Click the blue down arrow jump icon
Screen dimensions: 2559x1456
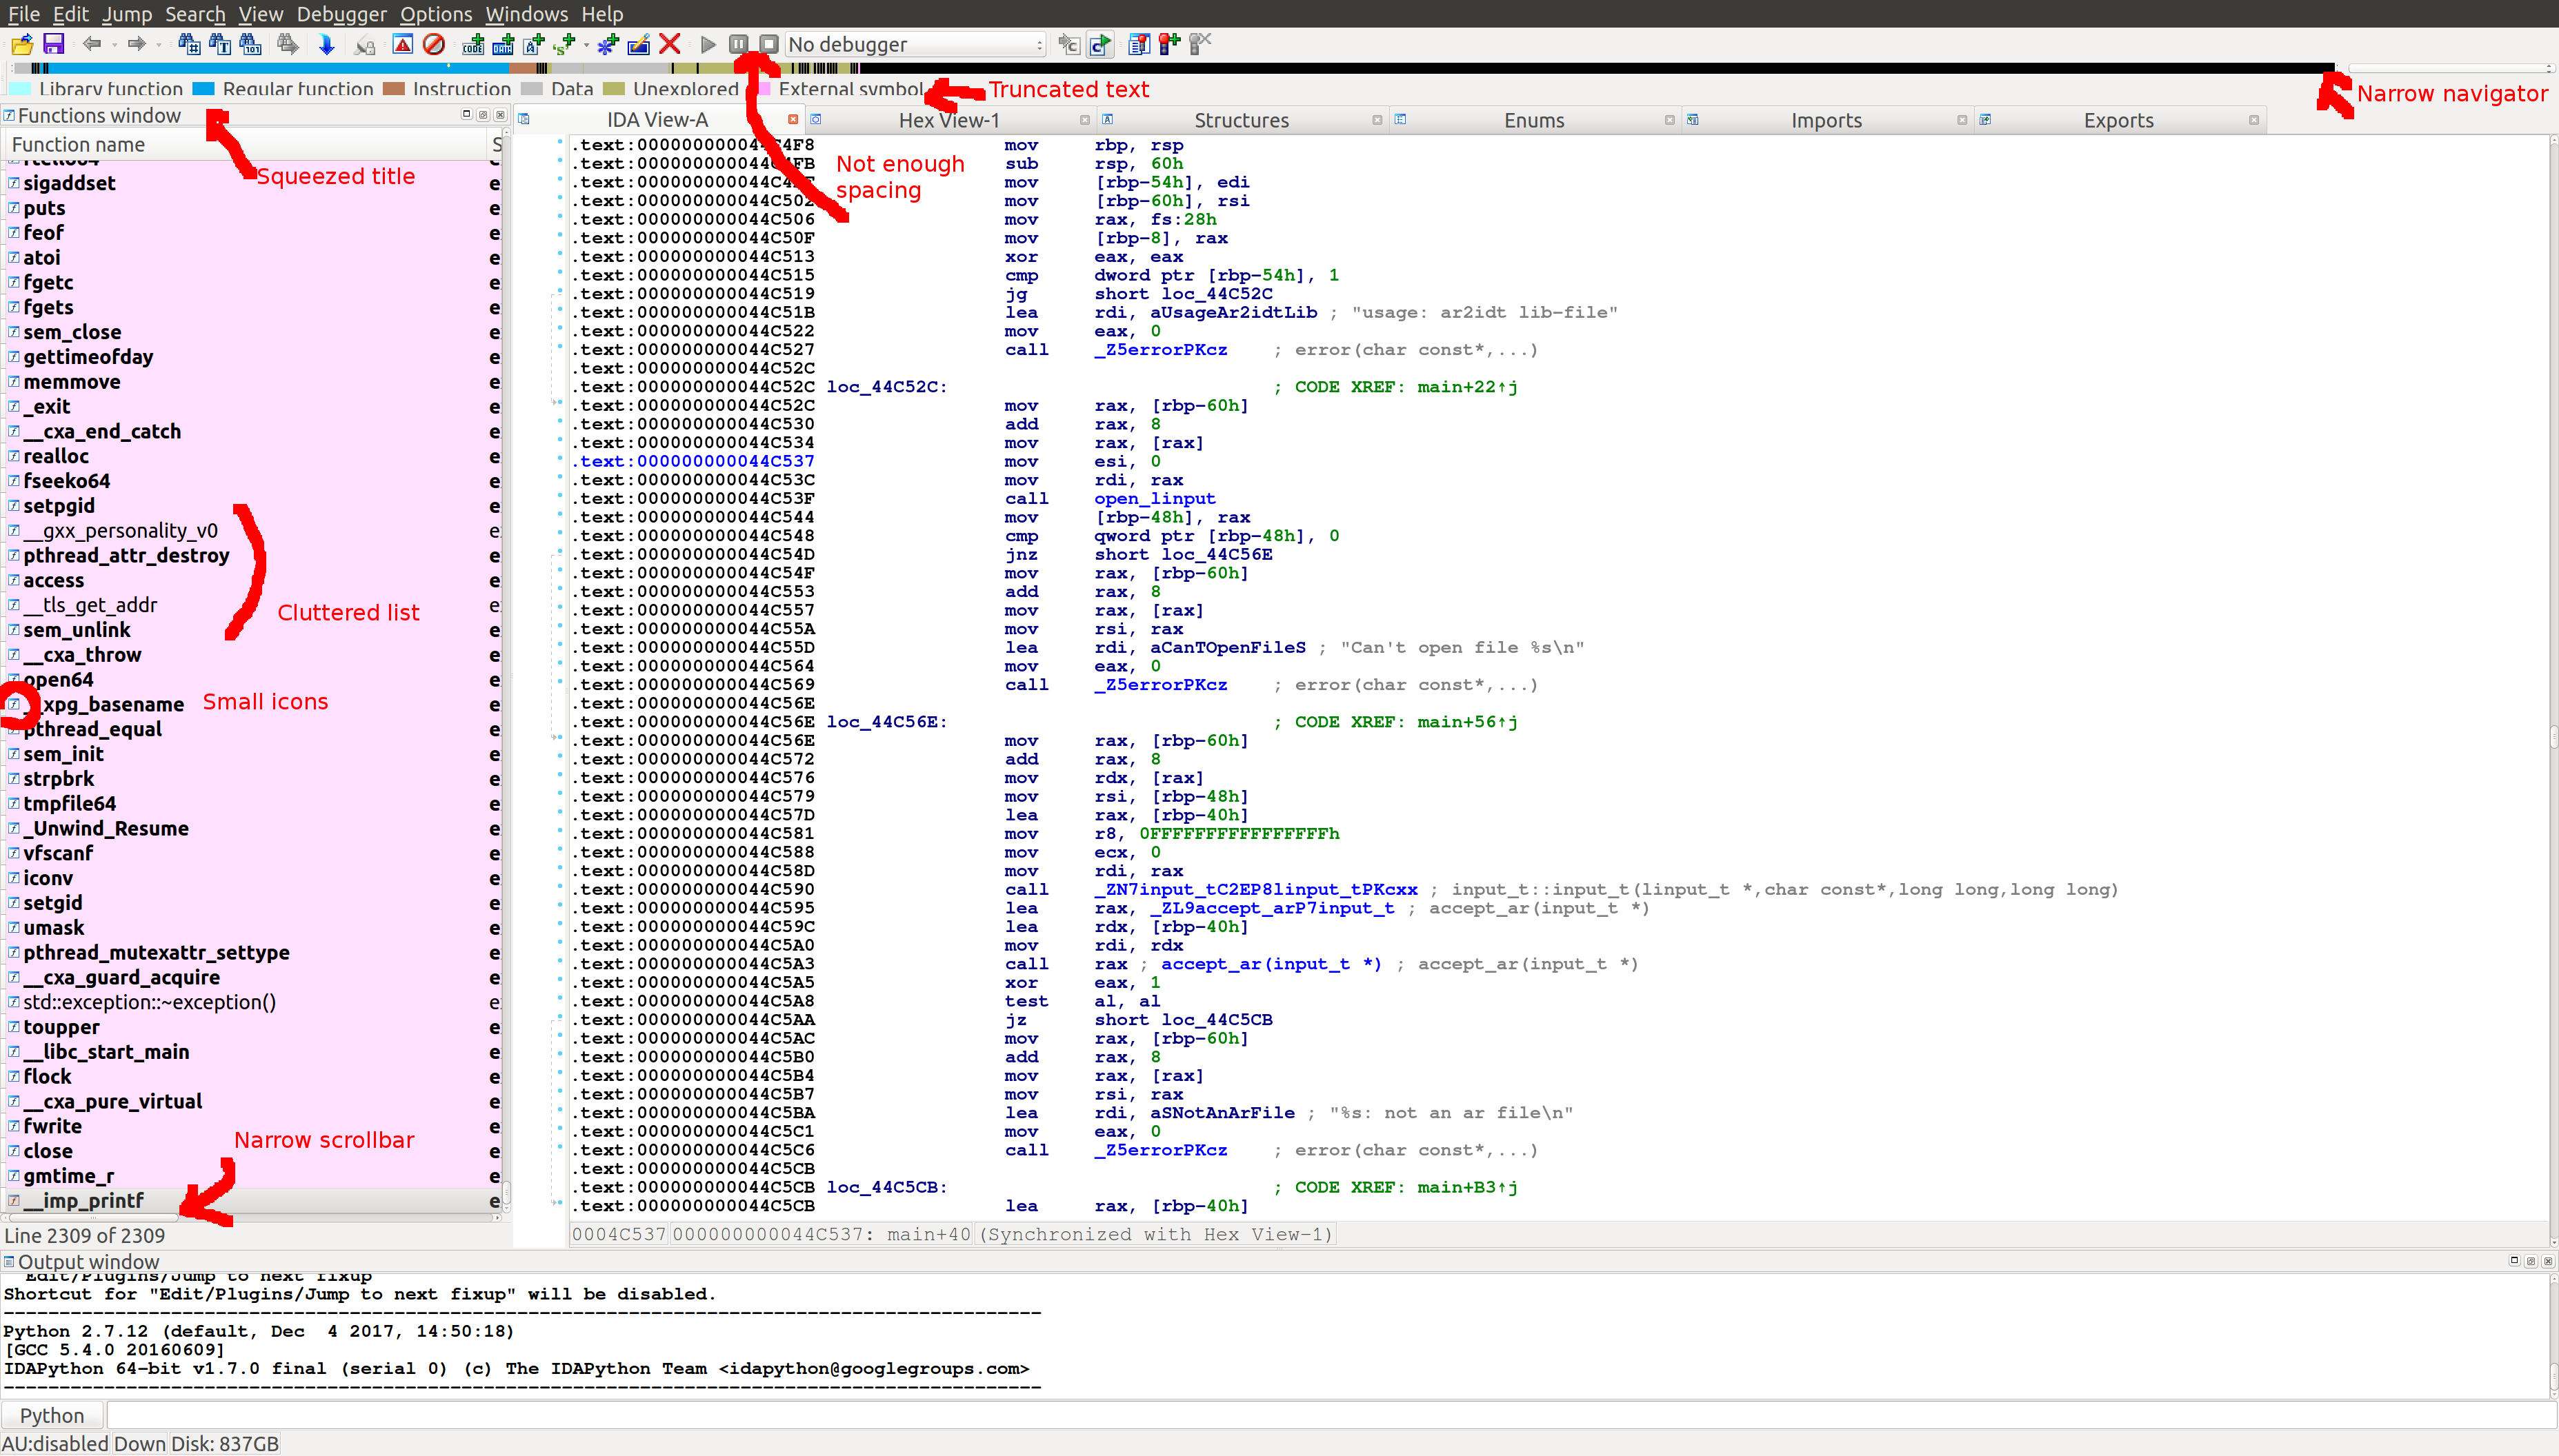click(x=326, y=44)
